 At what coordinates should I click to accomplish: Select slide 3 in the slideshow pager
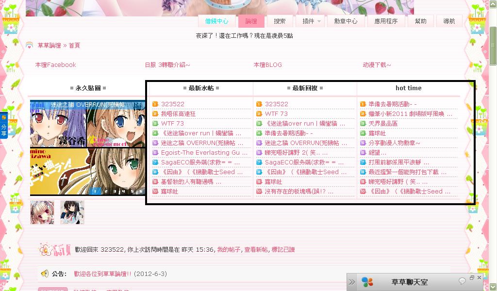tap(115, 191)
